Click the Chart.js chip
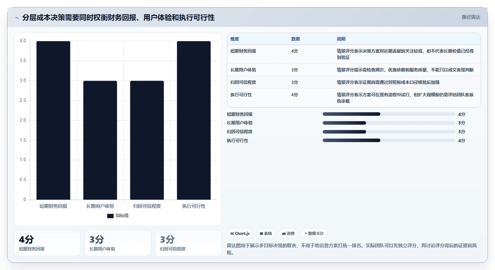Viewport: 495px width, 270px height. (x=240, y=233)
